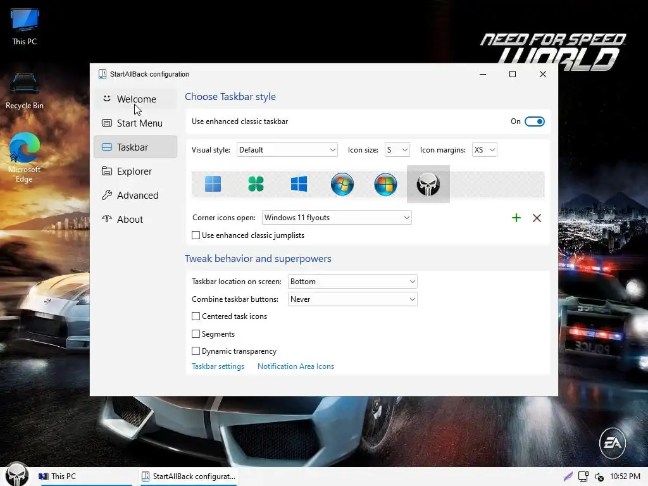The image size is (648, 486).
Task: Open Taskbar location on screen dropdown
Action: click(x=352, y=282)
